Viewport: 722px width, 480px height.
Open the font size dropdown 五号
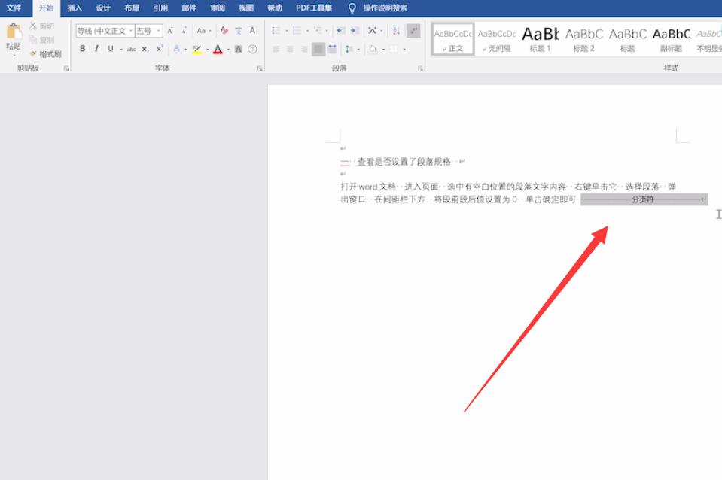point(159,31)
